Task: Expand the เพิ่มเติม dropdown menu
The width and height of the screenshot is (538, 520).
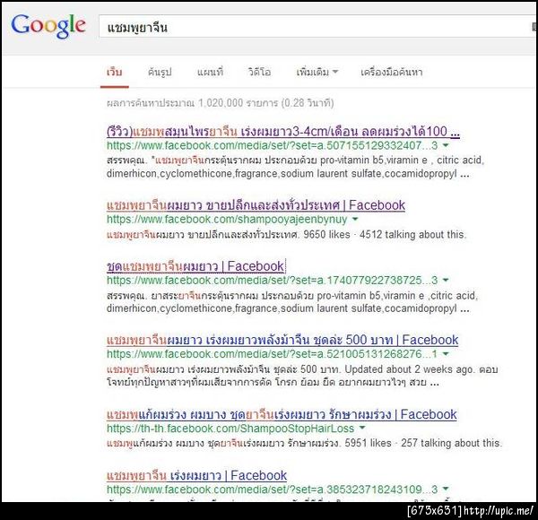Action: click(317, 72)
